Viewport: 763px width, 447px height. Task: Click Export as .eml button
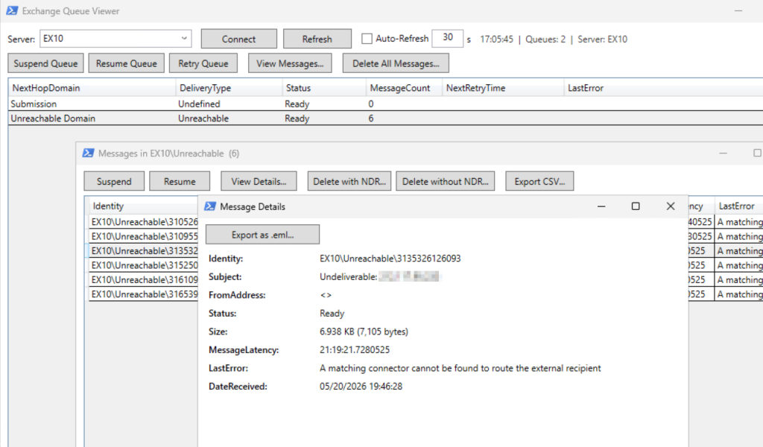point(263,235)
